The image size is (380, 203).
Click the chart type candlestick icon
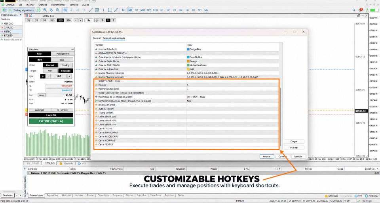tap(38, 10)
